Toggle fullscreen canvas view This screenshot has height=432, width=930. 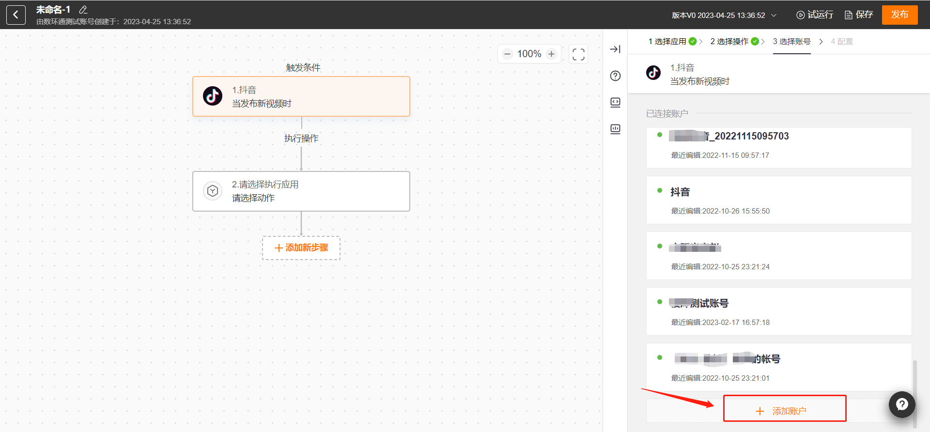pyautogui.click(x=578, y=54)
